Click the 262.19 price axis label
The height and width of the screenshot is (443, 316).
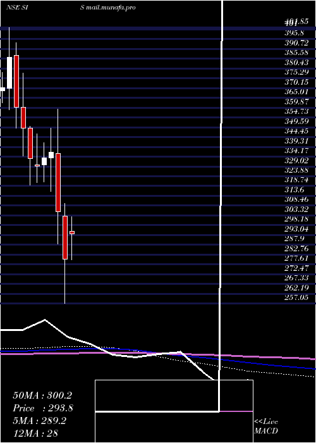[x=297, y=287]
